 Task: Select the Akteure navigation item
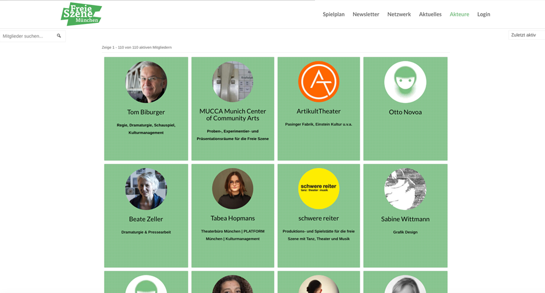459,14
